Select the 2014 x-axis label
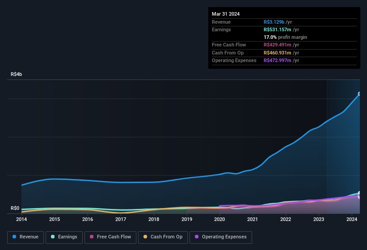 tap(21, 219)
